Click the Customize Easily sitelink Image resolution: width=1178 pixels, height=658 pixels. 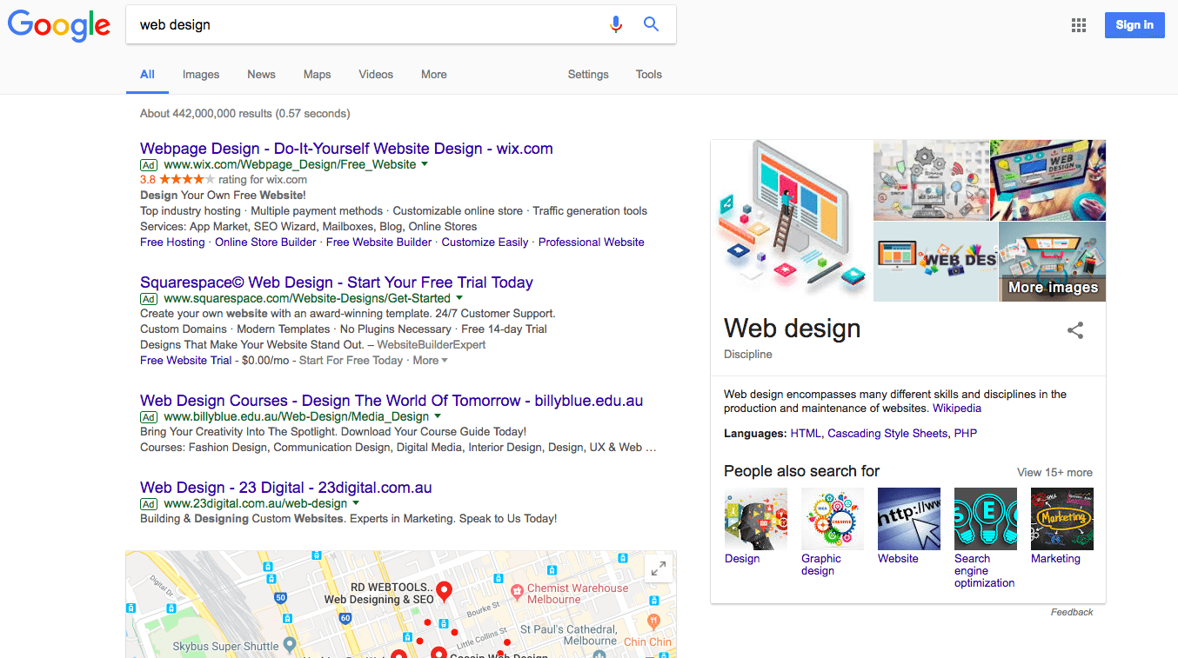click(485, 242)
